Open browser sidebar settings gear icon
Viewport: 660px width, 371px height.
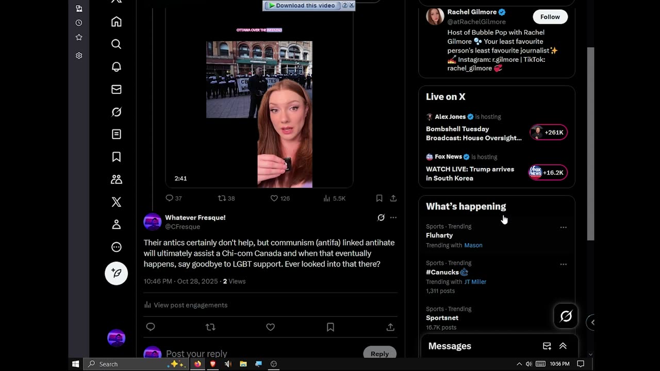point(79,56)
